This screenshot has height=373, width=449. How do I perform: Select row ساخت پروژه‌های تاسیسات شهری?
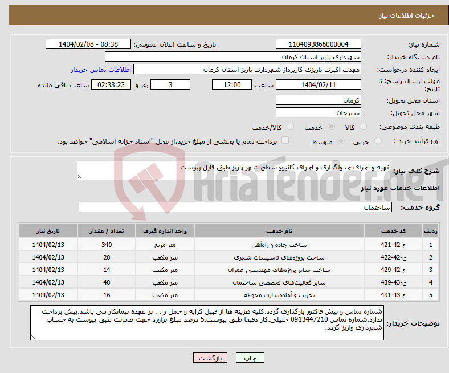pyautogui.click(x=228, y=257)
